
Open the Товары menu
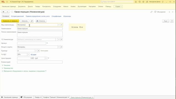point(37,7)
